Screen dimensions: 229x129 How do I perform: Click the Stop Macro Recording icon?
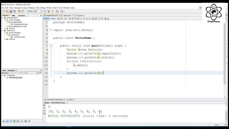(x=102, y=19)
